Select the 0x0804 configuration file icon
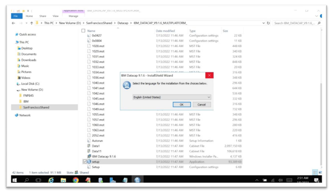Screen dimensions: 330x193 89,41
